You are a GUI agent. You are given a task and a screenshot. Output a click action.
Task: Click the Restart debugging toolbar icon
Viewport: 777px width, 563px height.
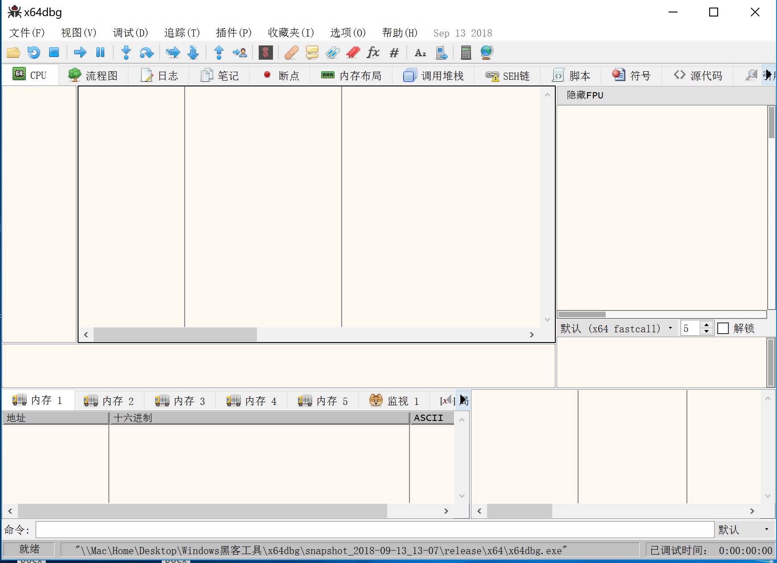33,53
